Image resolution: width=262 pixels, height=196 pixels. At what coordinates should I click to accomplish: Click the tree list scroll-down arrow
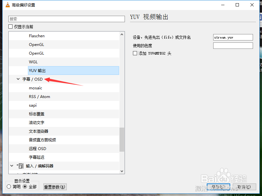122,172
